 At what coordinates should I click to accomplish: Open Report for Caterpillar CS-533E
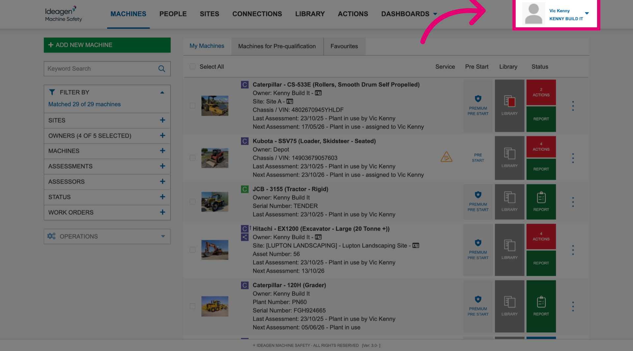point(541,119)
